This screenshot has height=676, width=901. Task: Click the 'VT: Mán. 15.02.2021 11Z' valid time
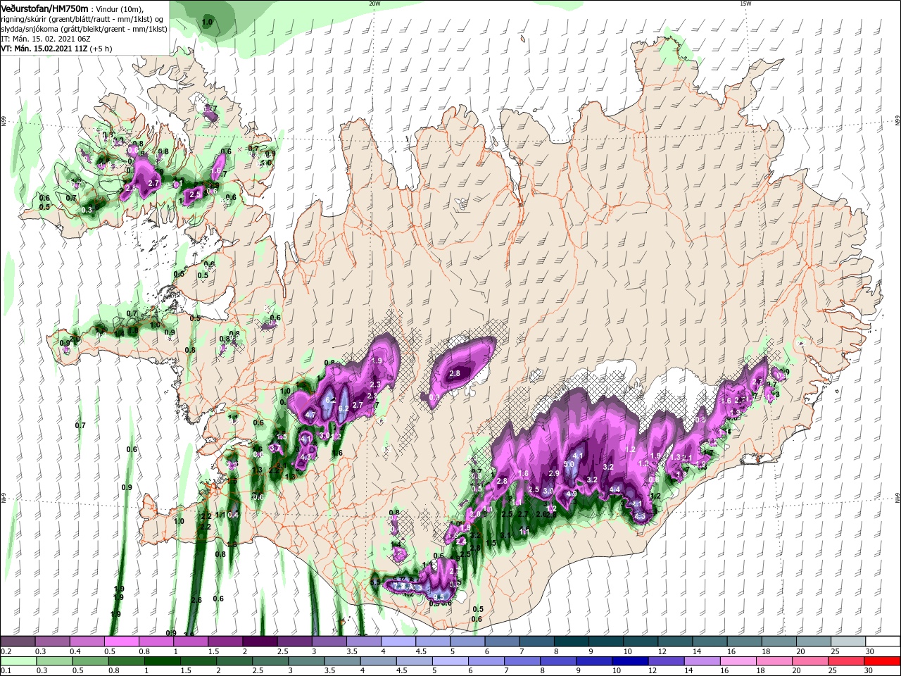click(x=43, y=49)
